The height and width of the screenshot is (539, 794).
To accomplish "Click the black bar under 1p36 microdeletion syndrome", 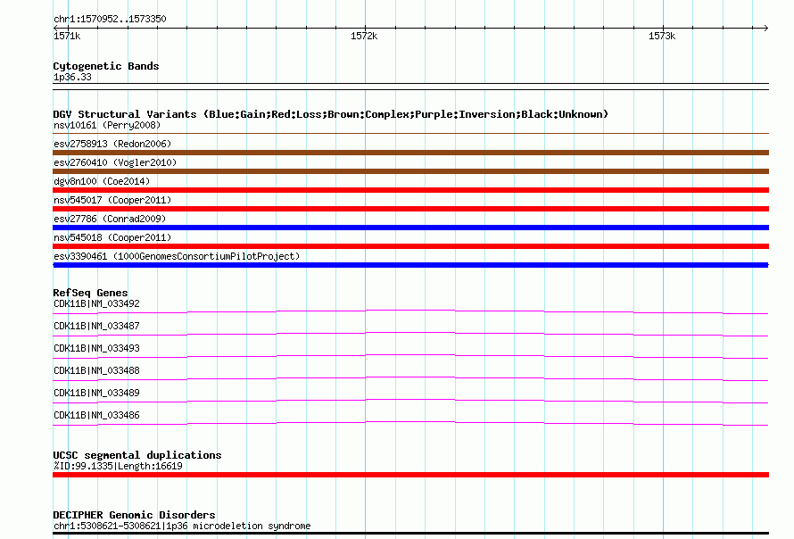I will coord(410,533).
